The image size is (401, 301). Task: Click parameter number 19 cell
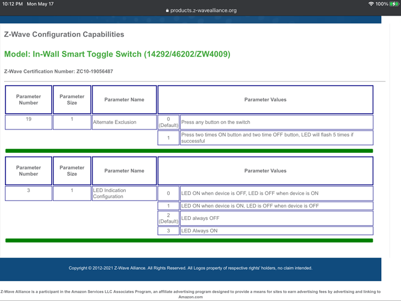(x=28, y=122)
